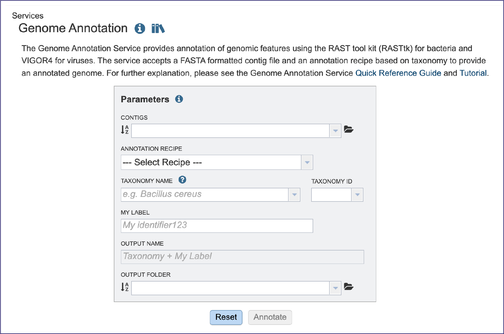The height and width of the screenshot is (334, 504).
Task: Focus the My Label input field
Action: coord(217,226)
